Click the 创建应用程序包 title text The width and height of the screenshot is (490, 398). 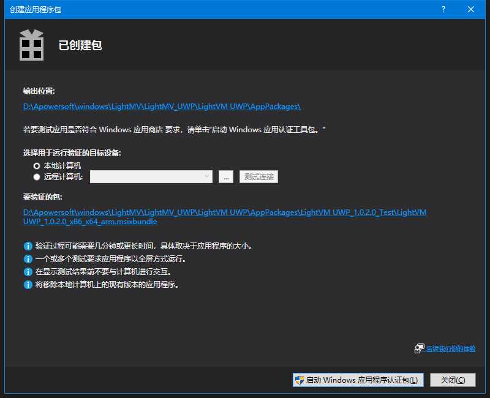pos(36,9)
